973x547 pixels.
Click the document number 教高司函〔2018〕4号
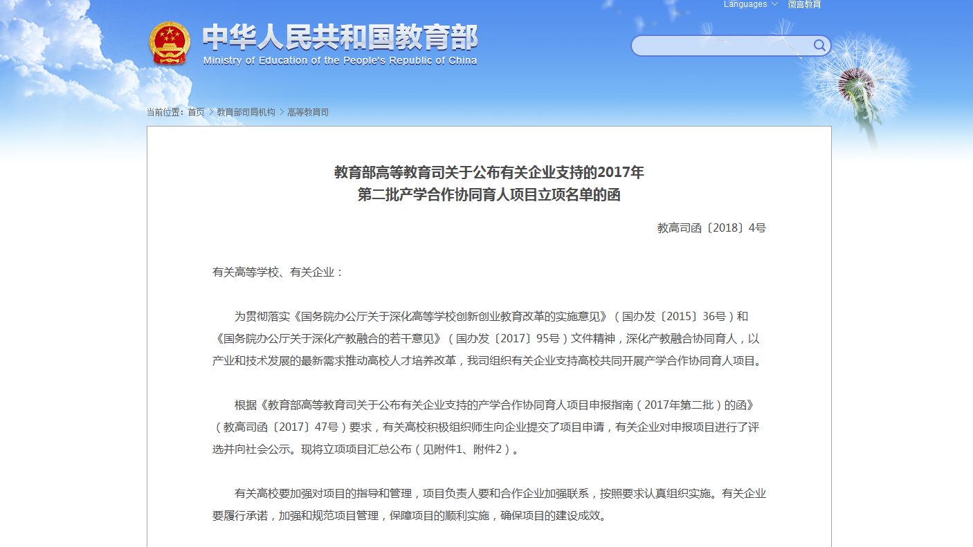711,228
